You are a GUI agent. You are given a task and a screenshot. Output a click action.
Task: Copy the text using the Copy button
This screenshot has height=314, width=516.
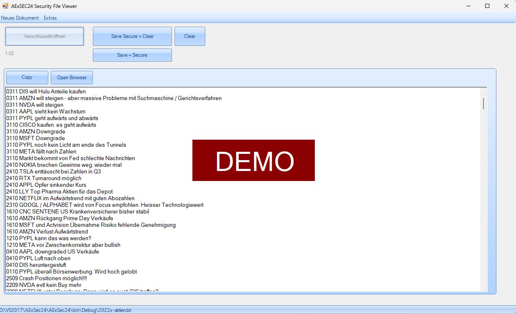[27, 78]
